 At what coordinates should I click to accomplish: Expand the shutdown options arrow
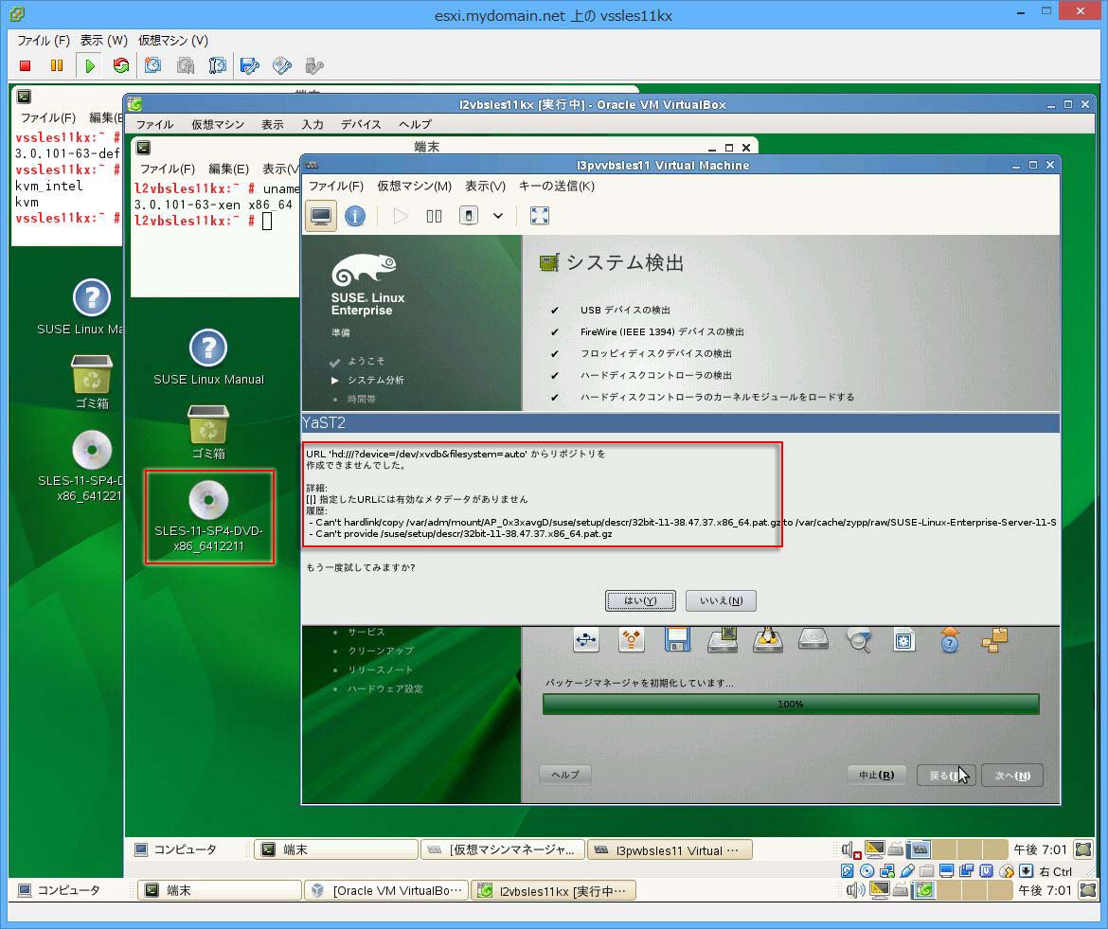498,216
